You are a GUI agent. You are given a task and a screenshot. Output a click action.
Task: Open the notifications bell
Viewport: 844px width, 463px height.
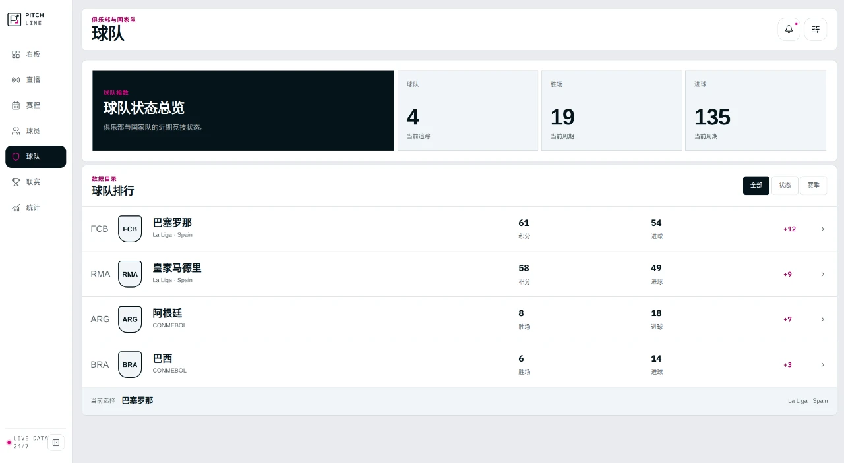789,29
